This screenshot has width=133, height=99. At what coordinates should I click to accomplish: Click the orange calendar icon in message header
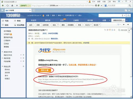point(110,30)
